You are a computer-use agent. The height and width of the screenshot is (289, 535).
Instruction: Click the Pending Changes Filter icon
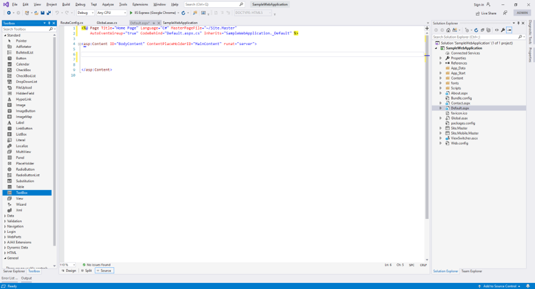point(467,30)
